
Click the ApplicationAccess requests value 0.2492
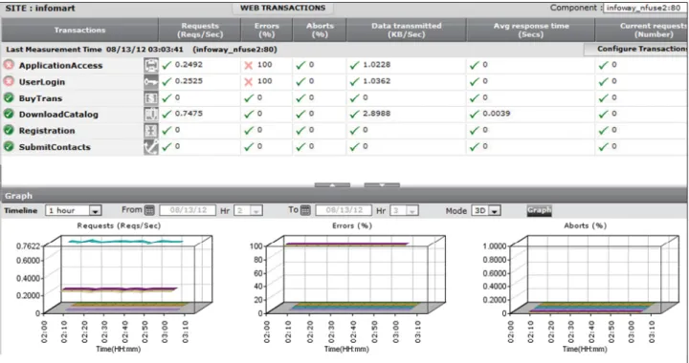pyautogui.click(x=189, y=65)
